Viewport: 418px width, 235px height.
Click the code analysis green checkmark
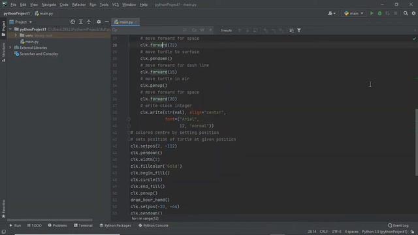pyautogui.click(x=414, y=39)
